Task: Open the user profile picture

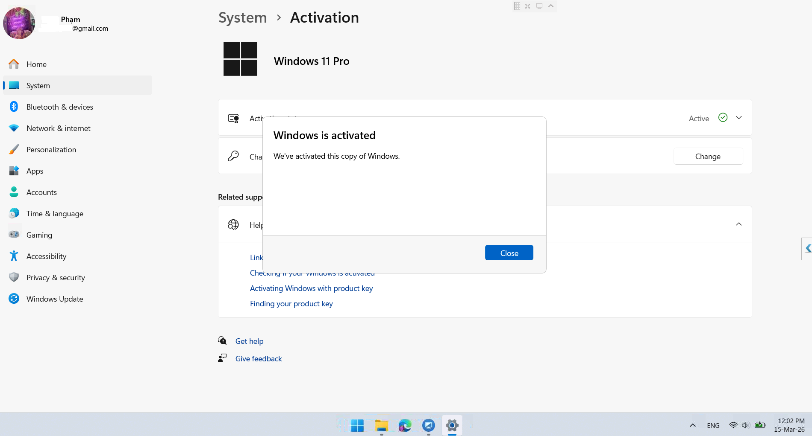Action: point(19,23)
